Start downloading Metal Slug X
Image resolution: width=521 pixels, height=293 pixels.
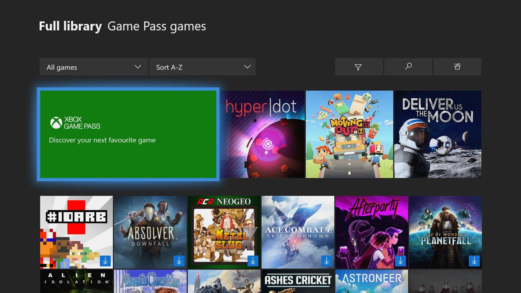click(253, 261)
